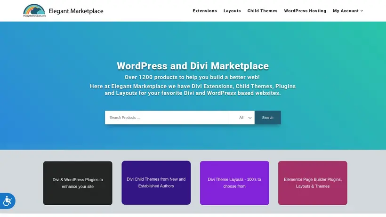
Task: Click the Elegant Marketplace rainbow logo
Action: point(34,10)
